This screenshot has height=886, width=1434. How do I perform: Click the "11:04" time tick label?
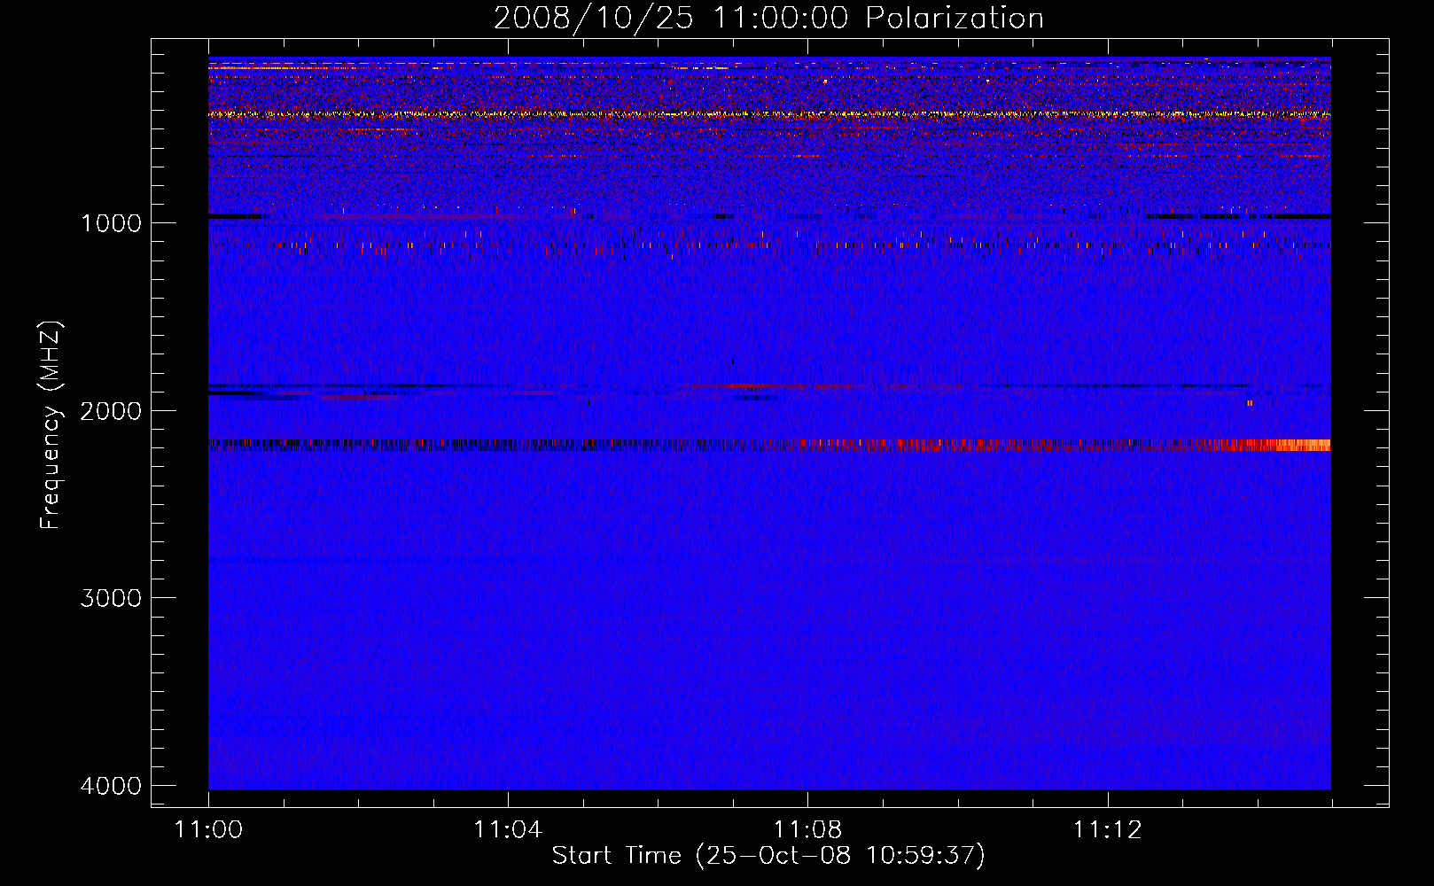508,829
